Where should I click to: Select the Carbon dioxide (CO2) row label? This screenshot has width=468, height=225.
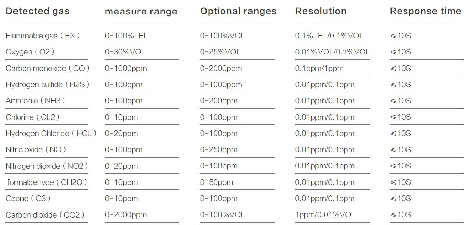[45, 215]
